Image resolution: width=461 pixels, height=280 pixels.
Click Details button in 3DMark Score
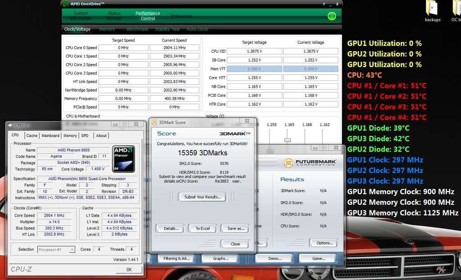coord(170,229)
